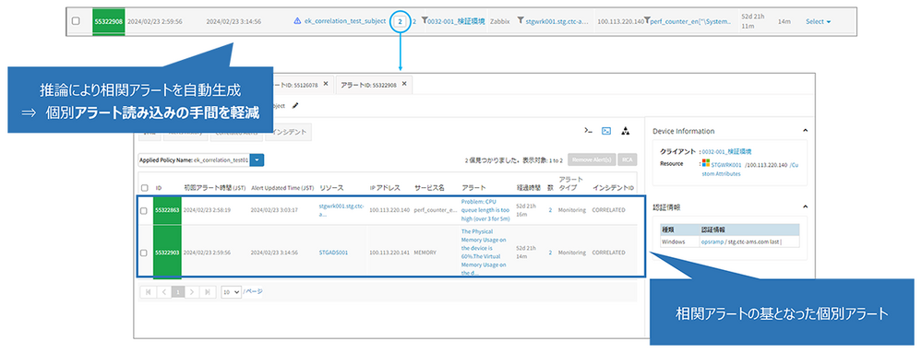Sort by the Alert Updated Time (JST) column header
The width and height of the screenshot is (922, 353).
tap(282, 188)
